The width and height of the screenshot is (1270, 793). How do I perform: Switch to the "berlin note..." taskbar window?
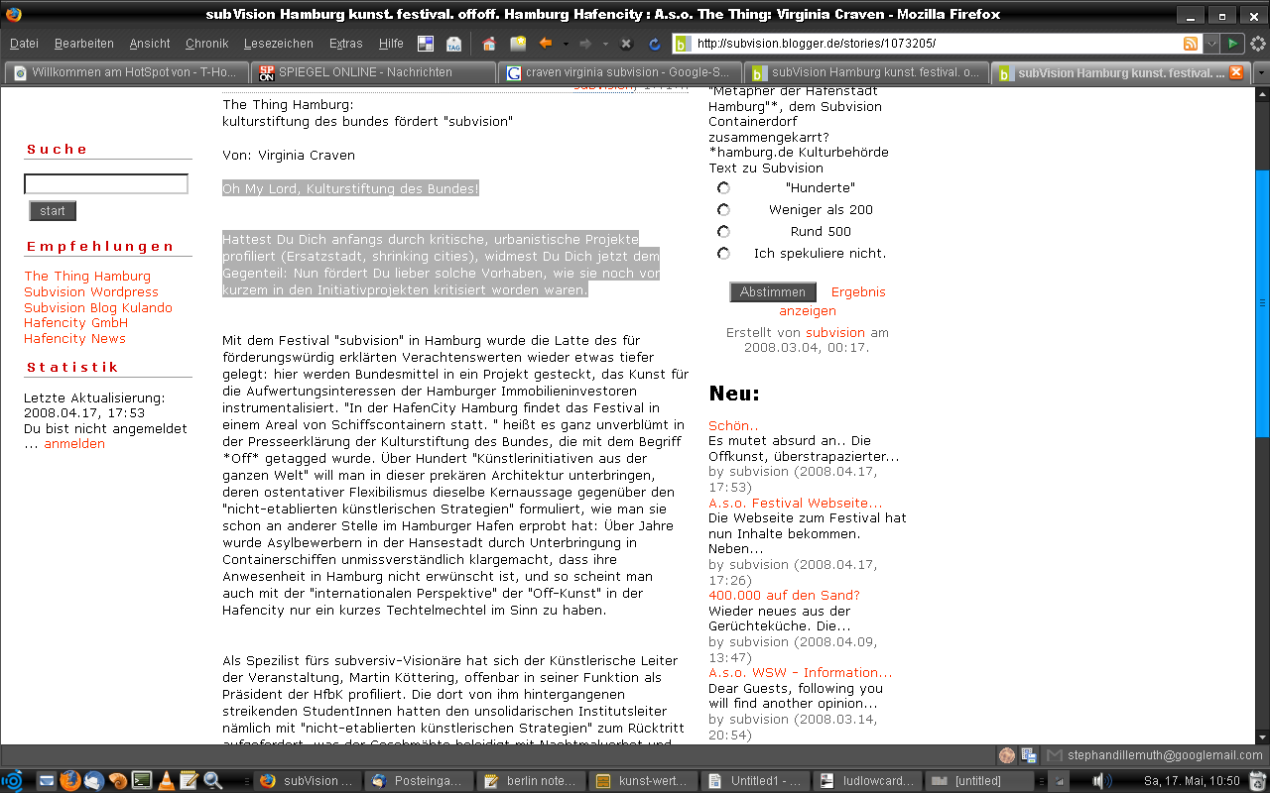tap(530, 781)
